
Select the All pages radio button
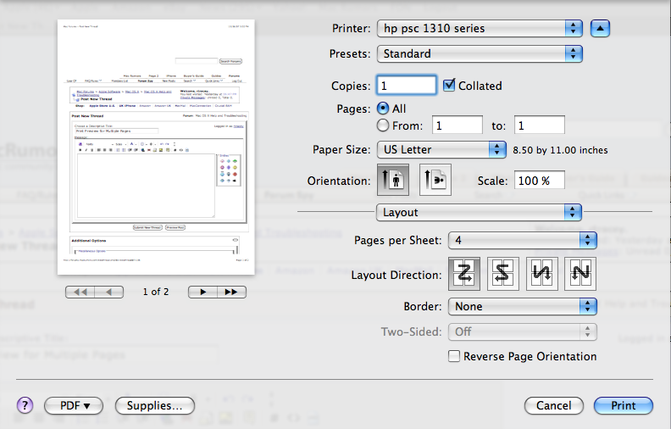[383, 109]
